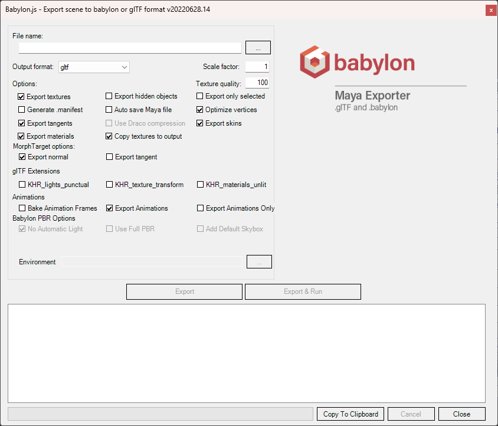
Task: Click the Maya Exporter heading text
Action: click(372, 96)
